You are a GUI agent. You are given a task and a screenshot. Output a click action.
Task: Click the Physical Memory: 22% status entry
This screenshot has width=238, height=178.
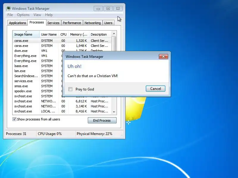(94, 134)
